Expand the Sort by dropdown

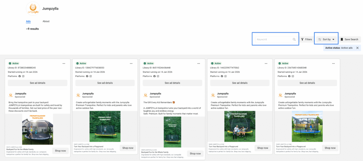[326, 39]
